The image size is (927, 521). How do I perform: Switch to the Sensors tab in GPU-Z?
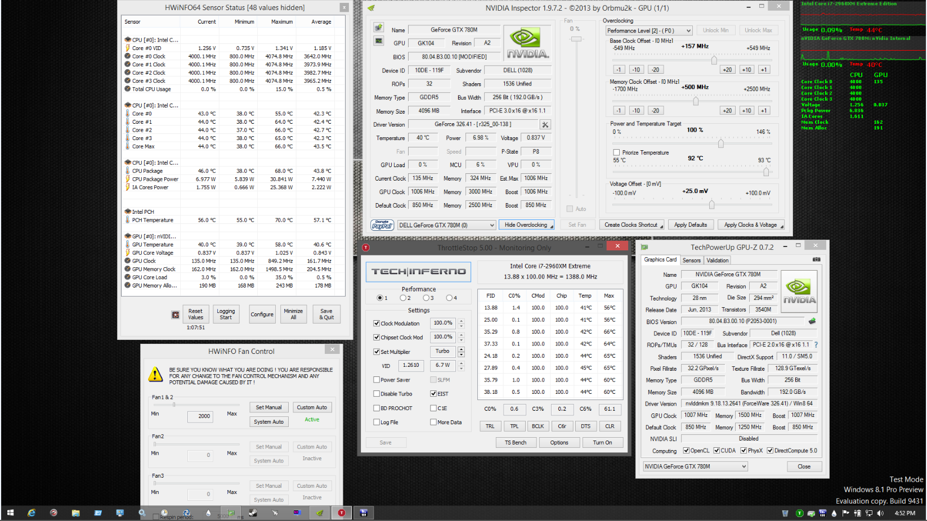[x=692, y=260]
